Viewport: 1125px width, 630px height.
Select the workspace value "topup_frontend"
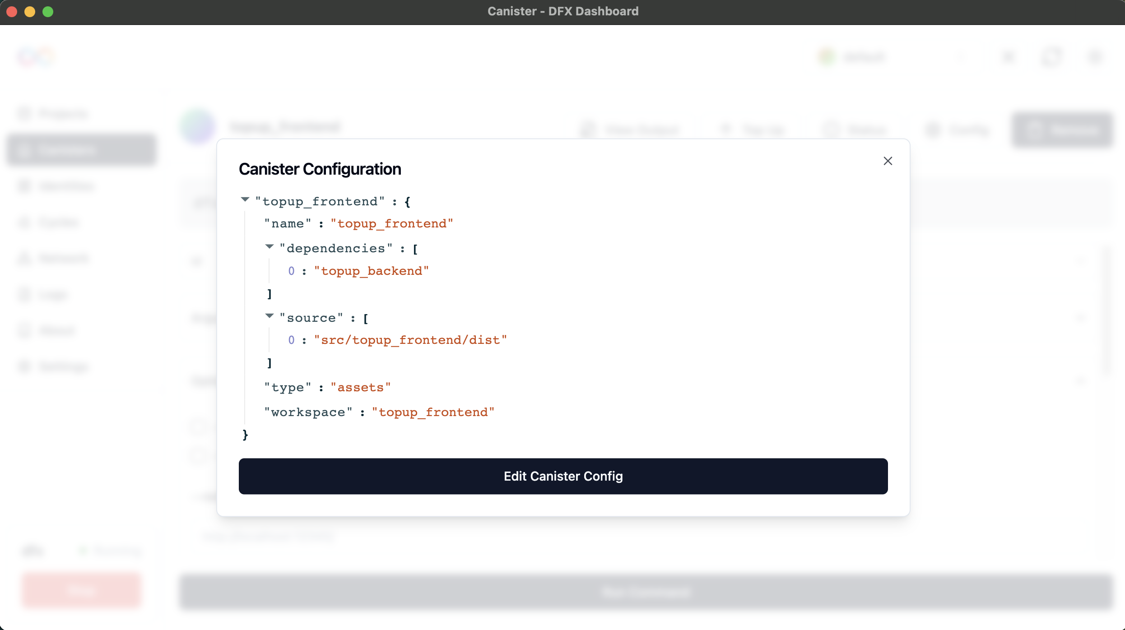coord(433,412)
